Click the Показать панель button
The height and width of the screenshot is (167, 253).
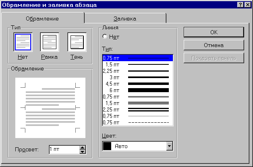(214, 58)
